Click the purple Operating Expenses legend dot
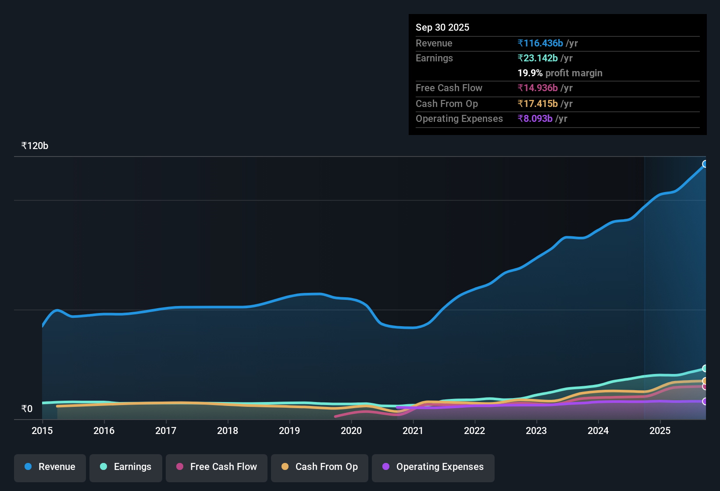The width and height of the screenshot is (720, 491). (x=386, y=467)
